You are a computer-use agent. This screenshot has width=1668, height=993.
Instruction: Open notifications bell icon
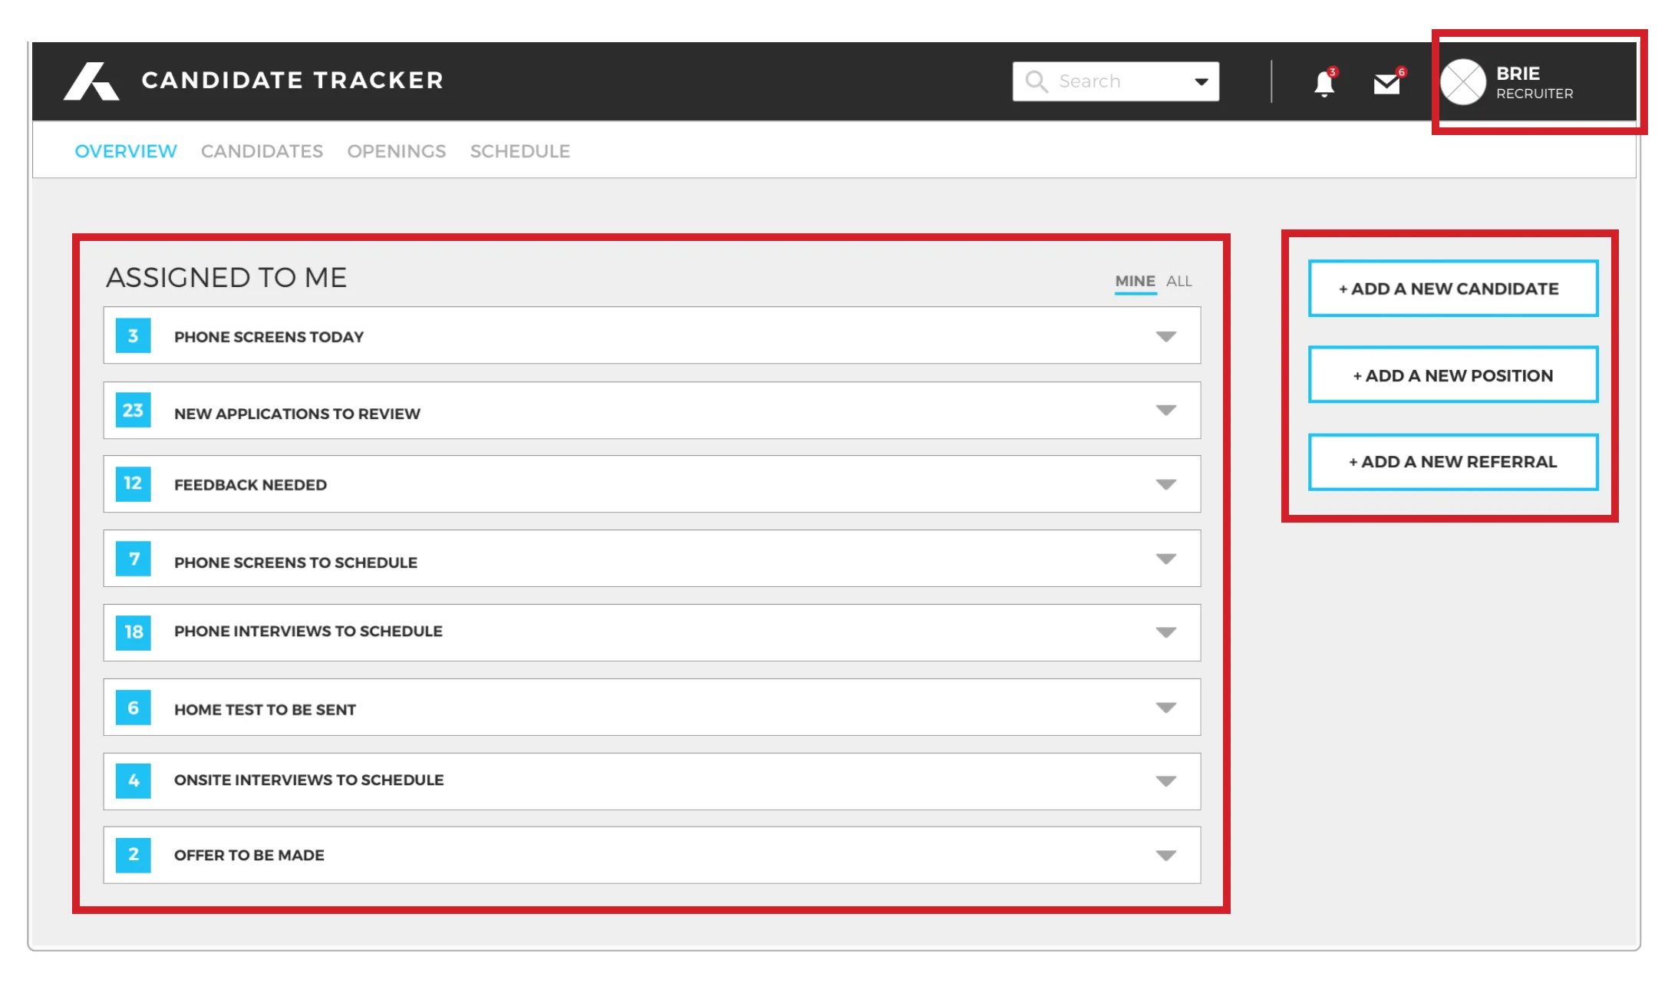pyautogui.click(x=1324, y=84)
